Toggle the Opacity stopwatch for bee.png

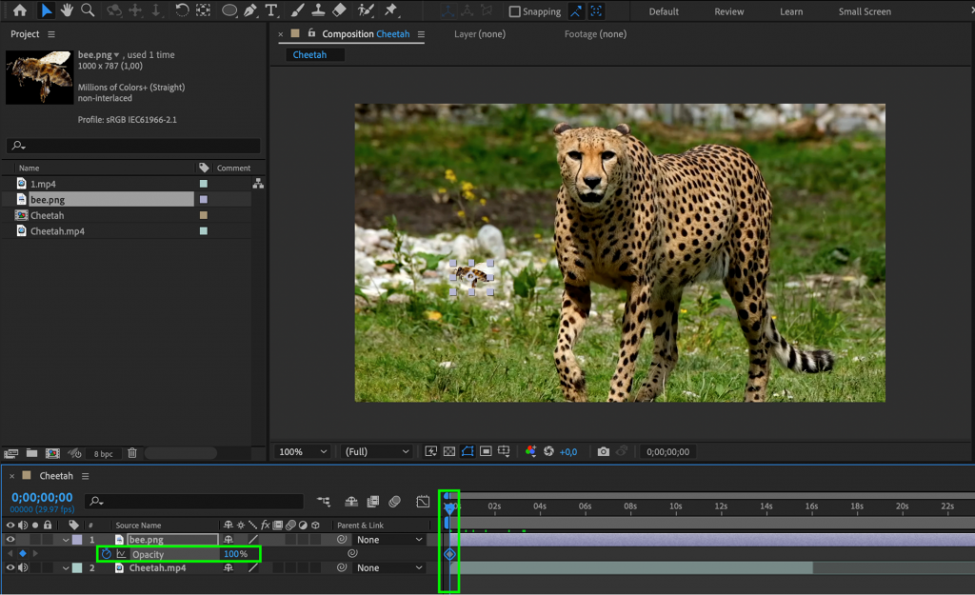pyautogui.click(x=105, y=554)
